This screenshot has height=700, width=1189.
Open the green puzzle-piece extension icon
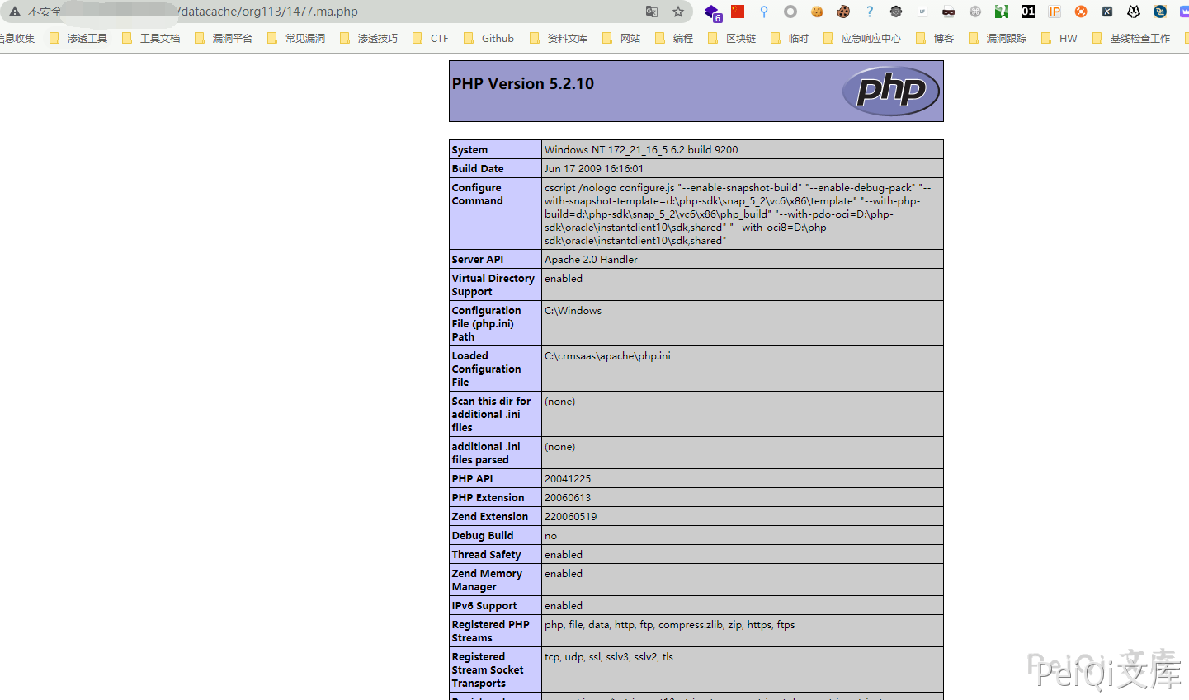(1002, 12)
